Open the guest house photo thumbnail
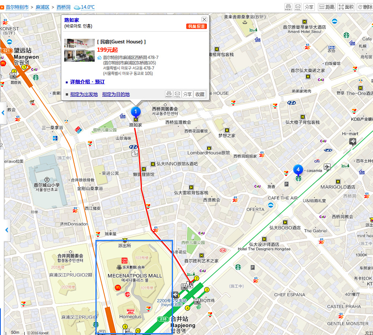This screenshot has height=335, width=373. [x=79, y=50]
